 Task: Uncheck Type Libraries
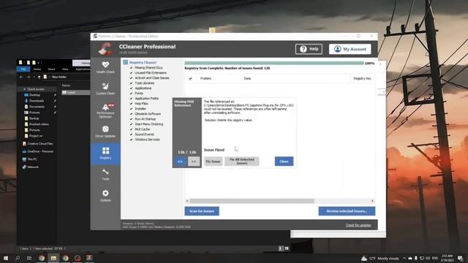tap(132, 83)
